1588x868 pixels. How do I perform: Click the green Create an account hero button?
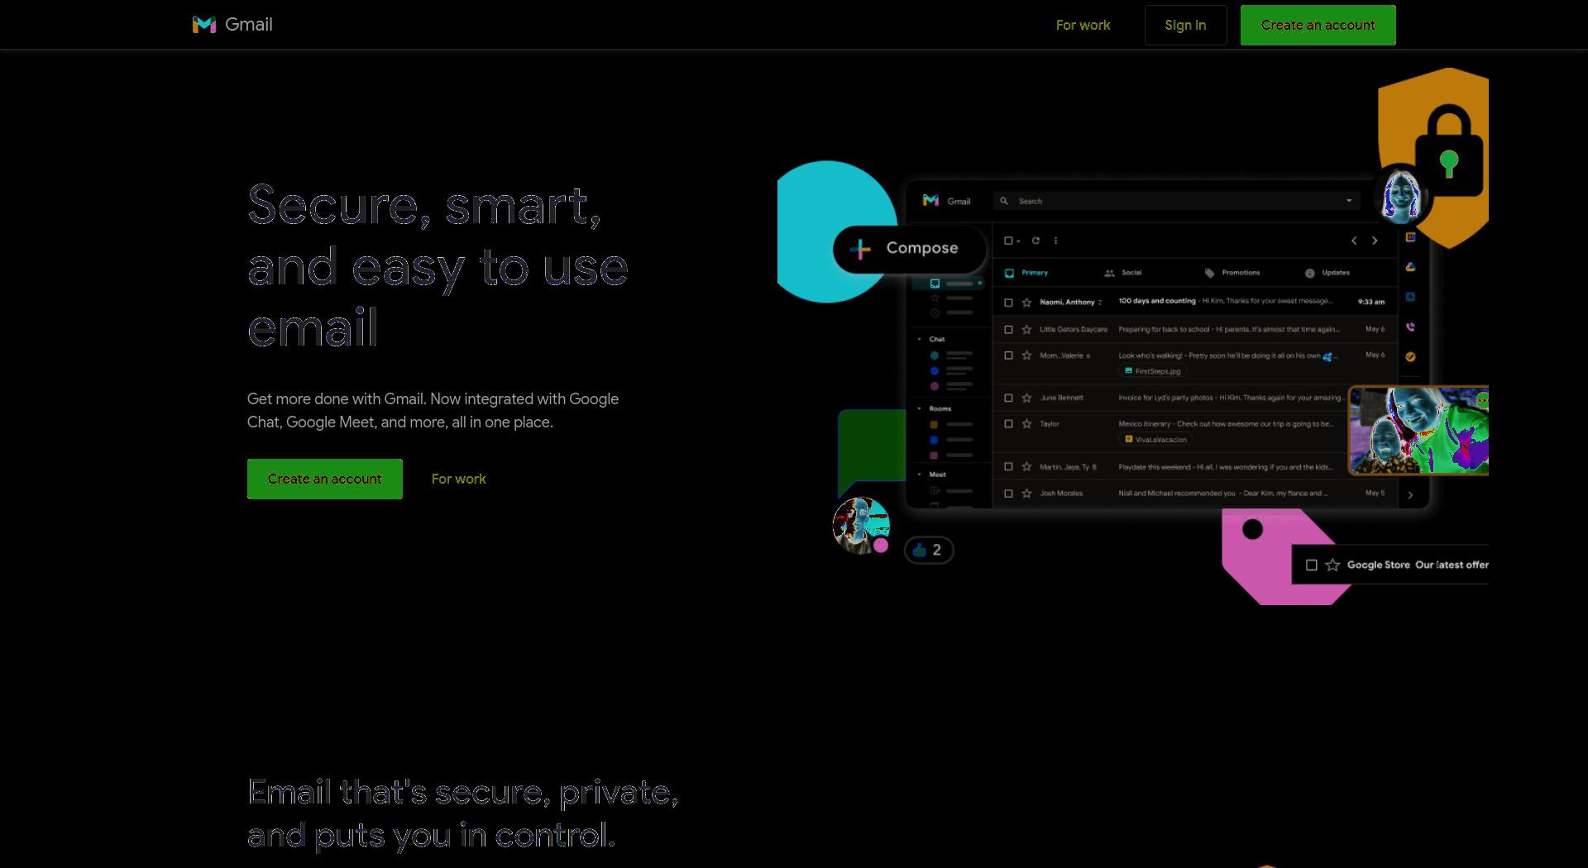(324, 479)
